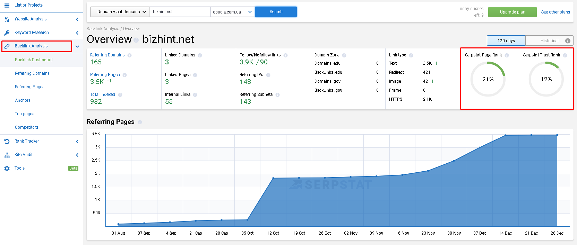Screen dimensions: 577x245
Task: Open See other plans link
Action: (556, 12)
